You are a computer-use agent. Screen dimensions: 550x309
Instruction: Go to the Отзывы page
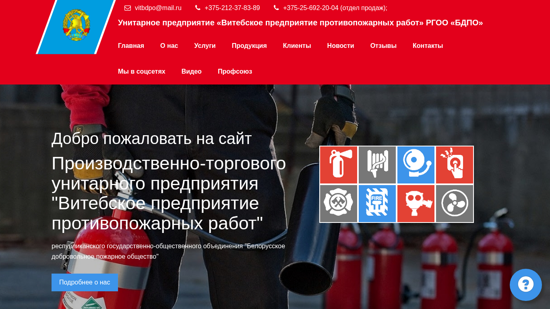tap(383, 46)
